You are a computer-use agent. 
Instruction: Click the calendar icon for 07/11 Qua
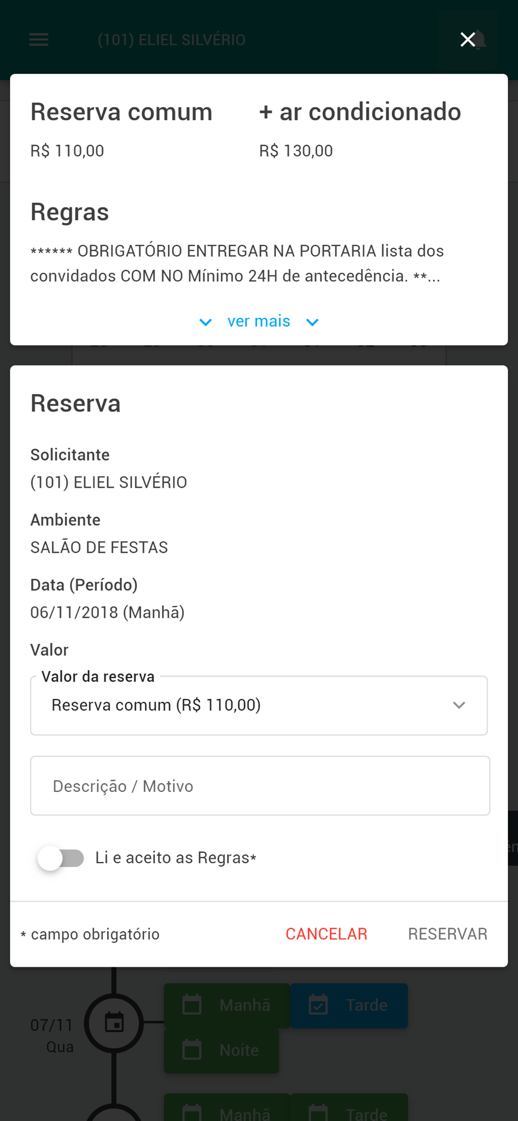pos(114,1022)
